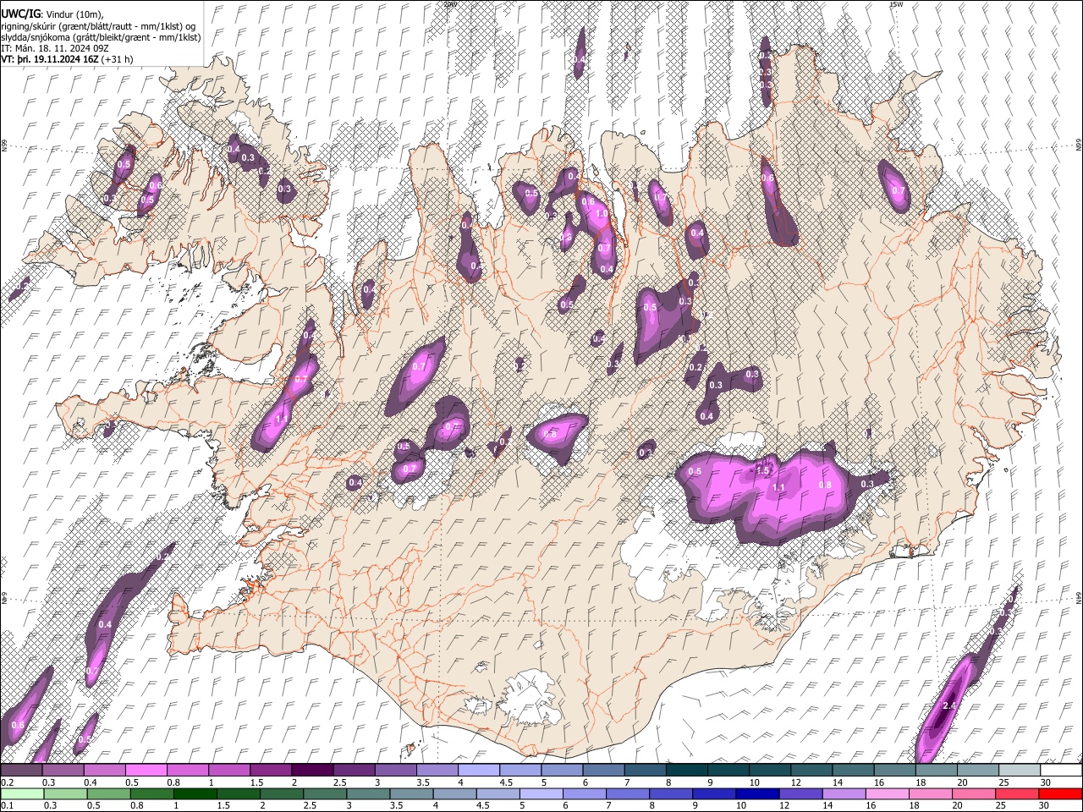The width and height of the screenshot is (1083, 812).
Task: Select the darkest purple top legend swatch after 2
Action: click(x=315, y=771)
